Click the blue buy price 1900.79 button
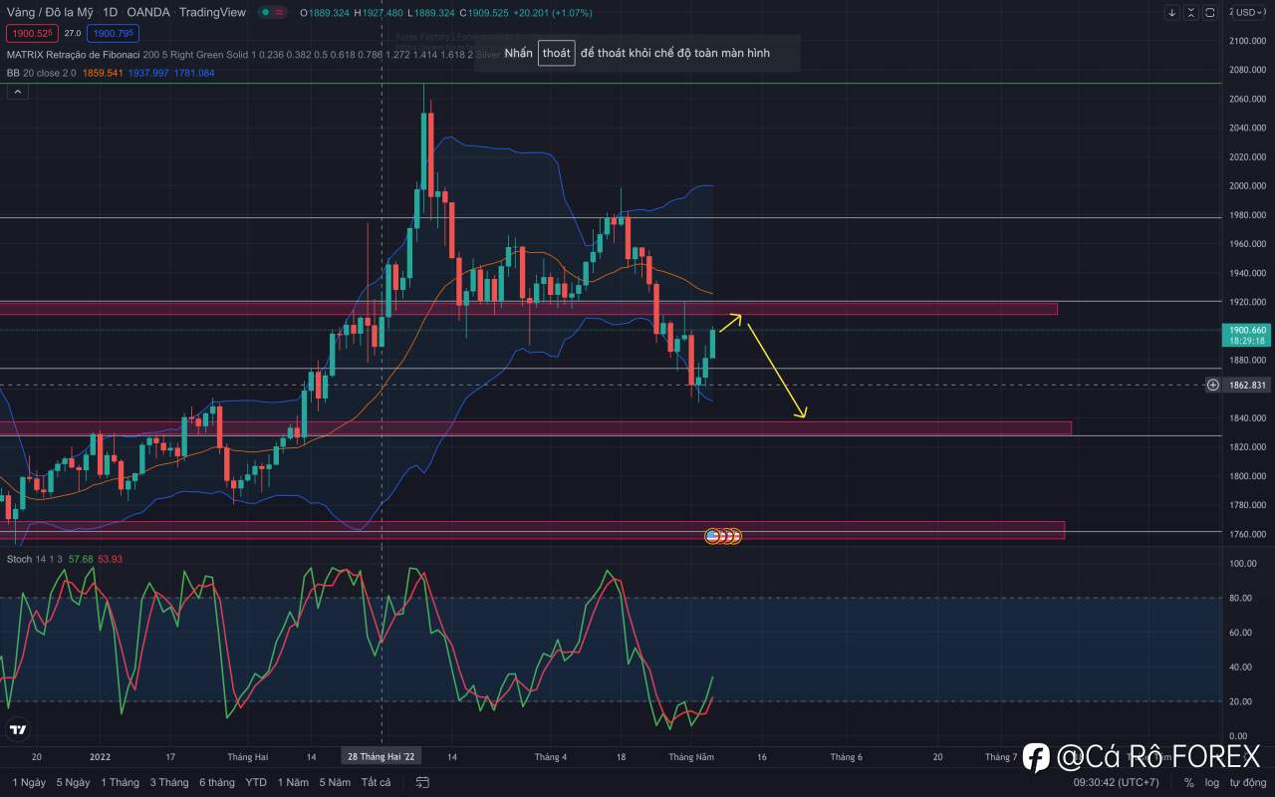 click(114, 34)
